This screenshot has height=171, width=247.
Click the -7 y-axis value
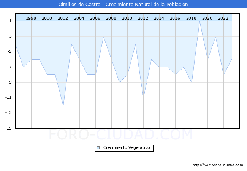point(9,67)
